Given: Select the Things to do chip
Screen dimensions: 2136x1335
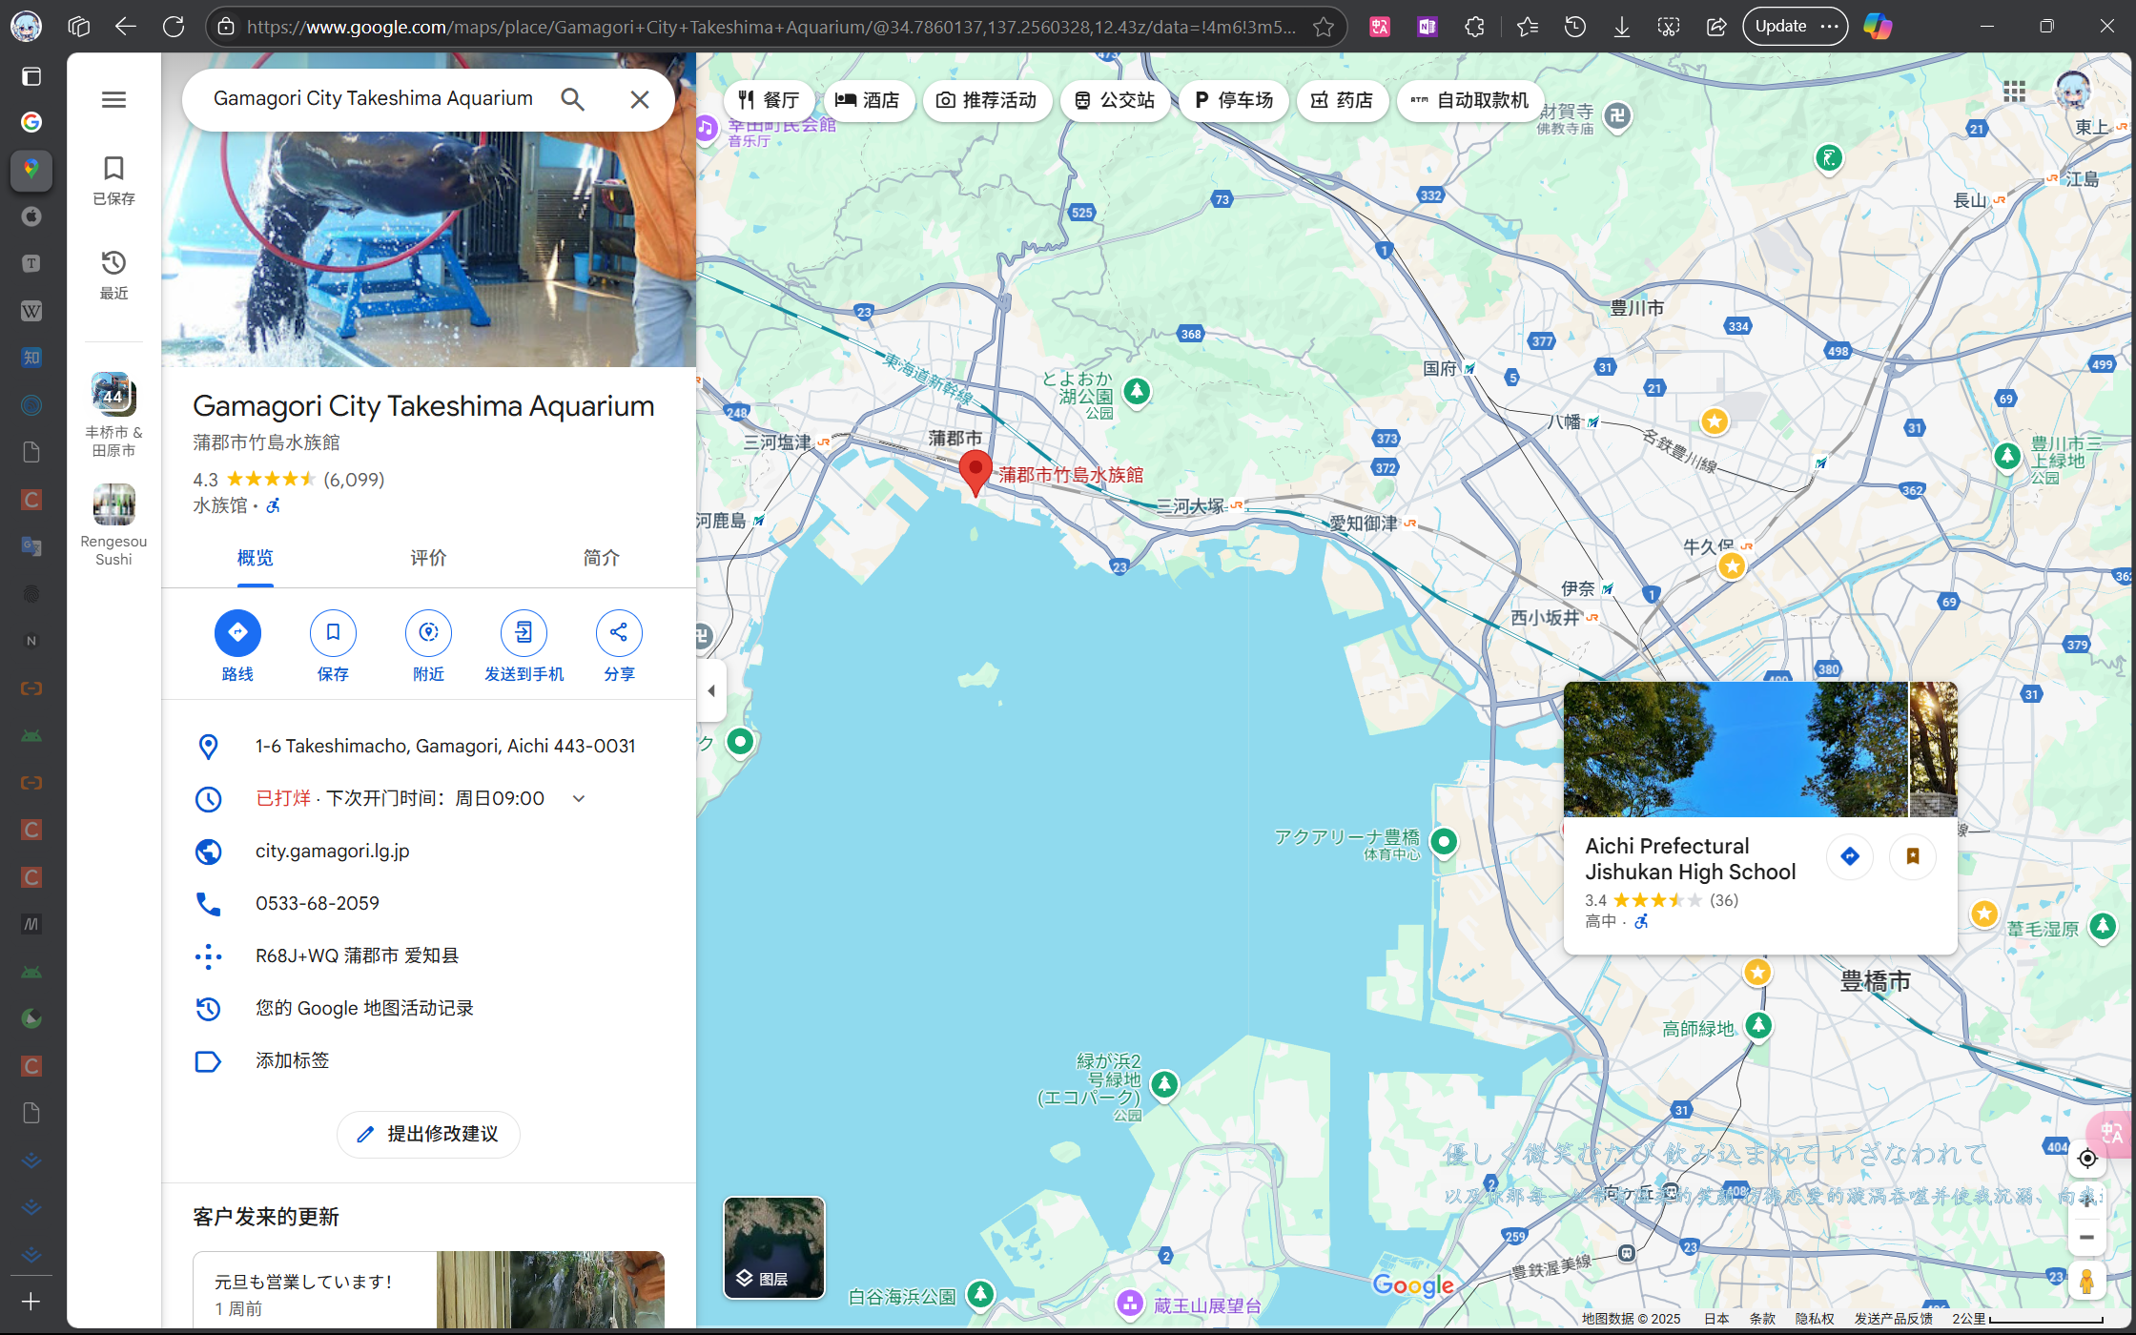Looking at the screenshot, I should [x=987, y=100].
